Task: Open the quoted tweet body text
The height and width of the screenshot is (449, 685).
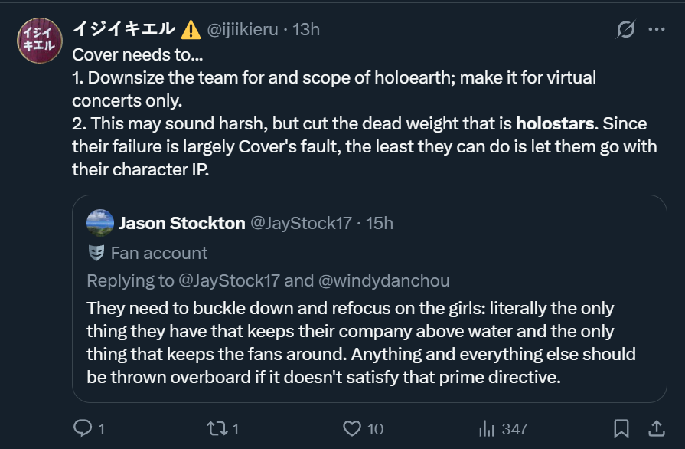Action: click(360, 342)
